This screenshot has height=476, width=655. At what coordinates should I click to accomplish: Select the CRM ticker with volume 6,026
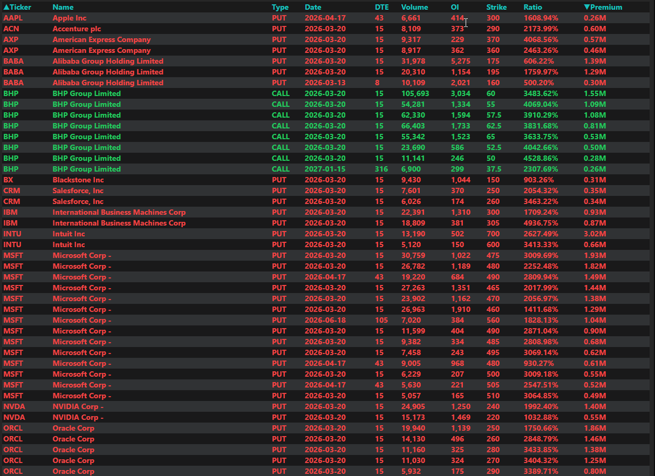click(x=11, y=201)
